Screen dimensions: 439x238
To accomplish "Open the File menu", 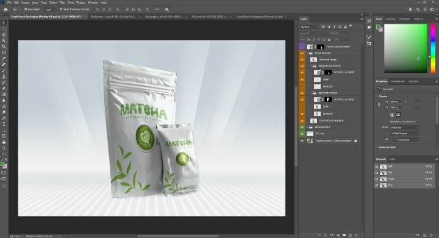I will (x=9, y=2).
